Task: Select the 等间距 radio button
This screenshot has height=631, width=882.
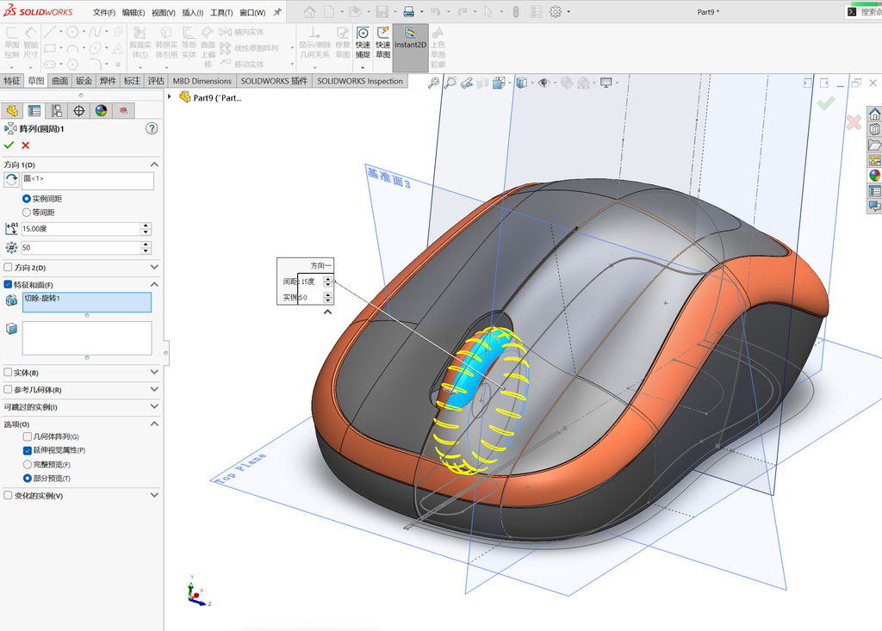Action: [27, 212]
